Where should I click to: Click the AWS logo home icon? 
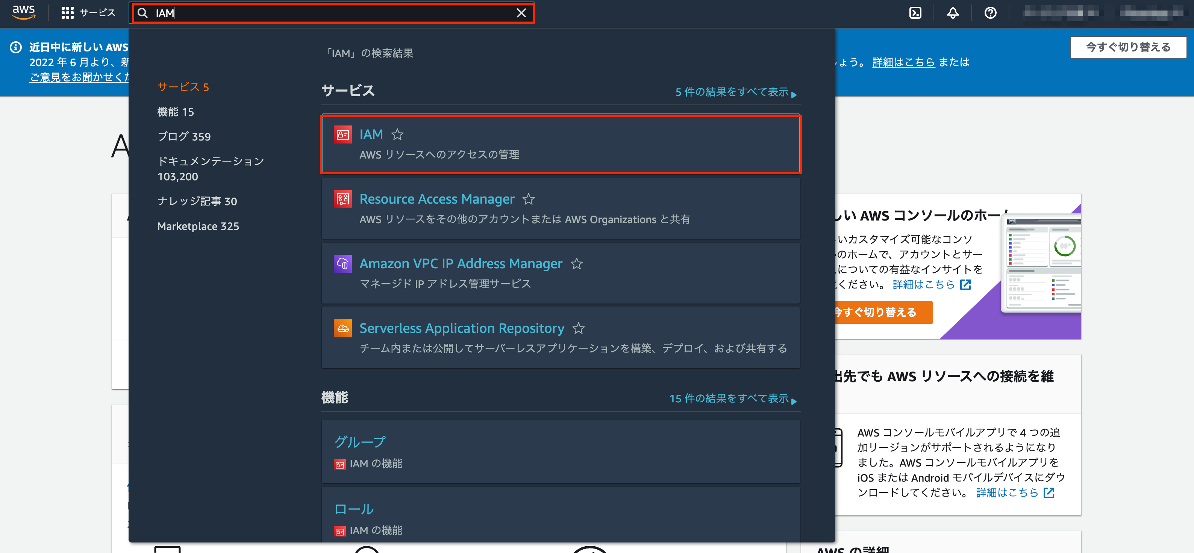tap(23, 12)
